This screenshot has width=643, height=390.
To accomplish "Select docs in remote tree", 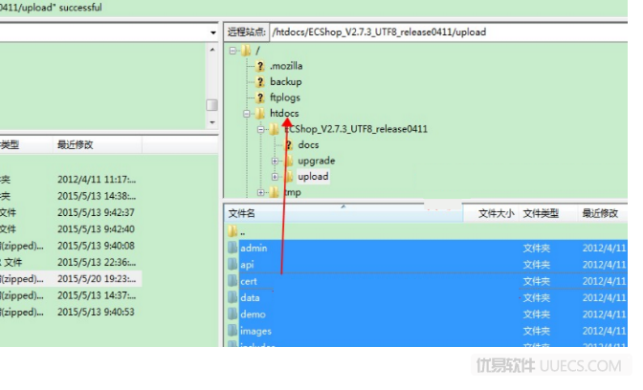I will [308, 145].
